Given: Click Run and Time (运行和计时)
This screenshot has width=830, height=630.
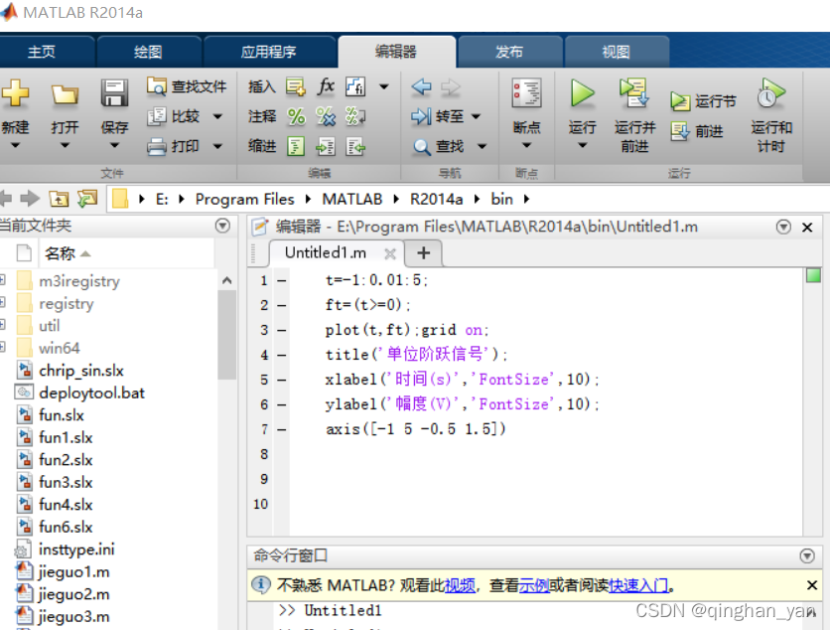Looking at the screenshot, I should pyautogui.click(x=770, y=114).
